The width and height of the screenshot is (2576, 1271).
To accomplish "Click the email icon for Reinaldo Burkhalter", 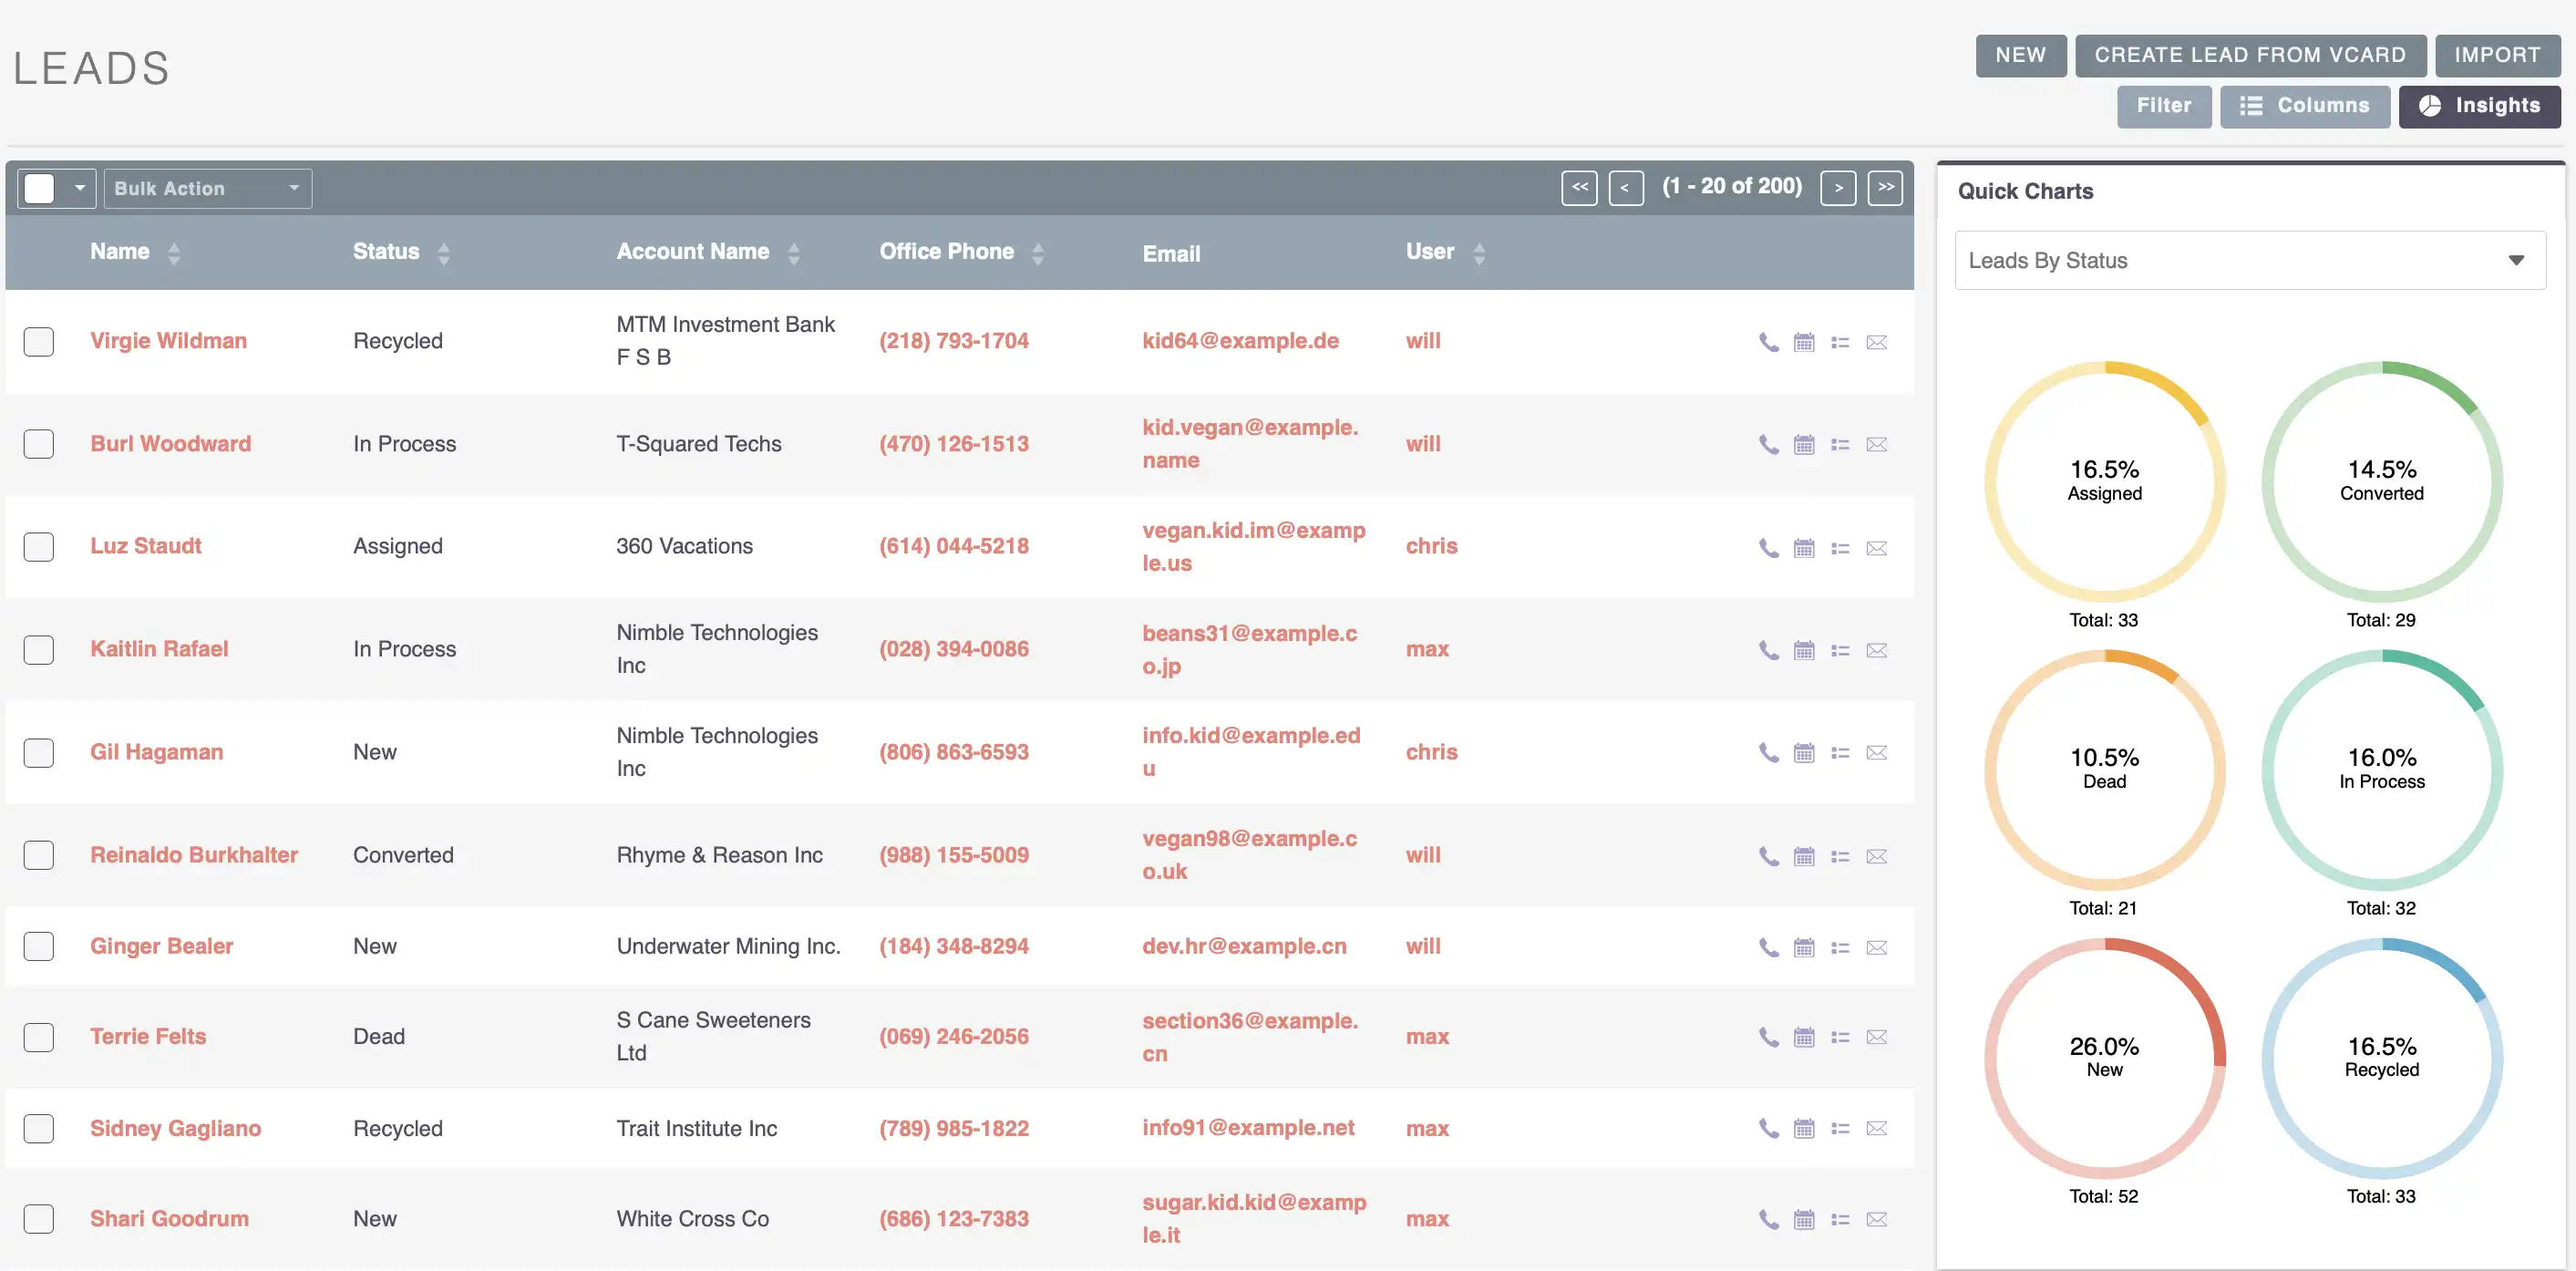I will pyautogui.click(x=1878, y=853).
